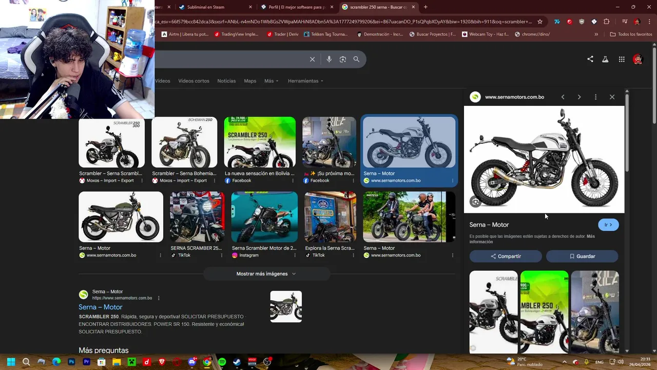Open Chrome media controls icon
657x370 pixels.
pos(625,22)
